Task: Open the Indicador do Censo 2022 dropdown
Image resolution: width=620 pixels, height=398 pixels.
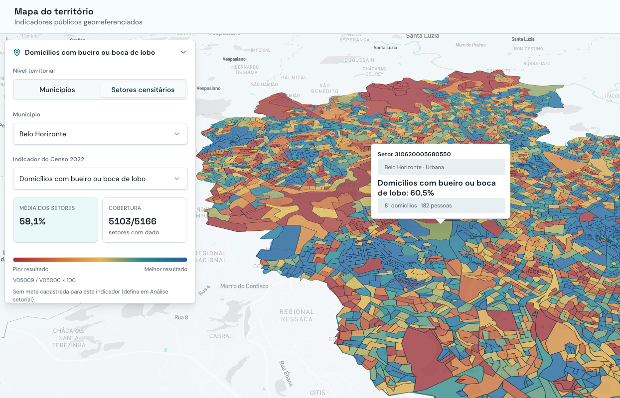Action: 100,179
